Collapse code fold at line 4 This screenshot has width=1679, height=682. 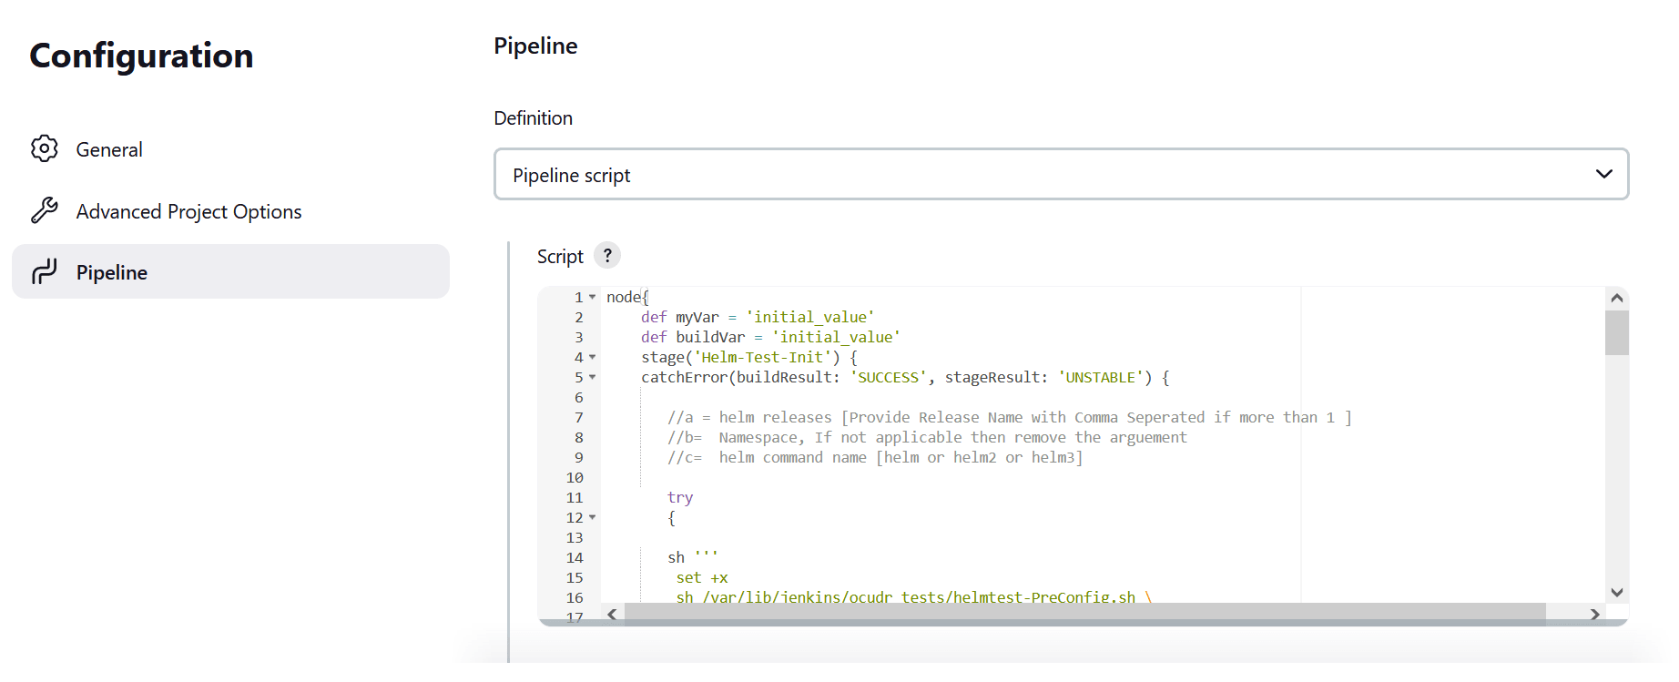coord(593,357)
